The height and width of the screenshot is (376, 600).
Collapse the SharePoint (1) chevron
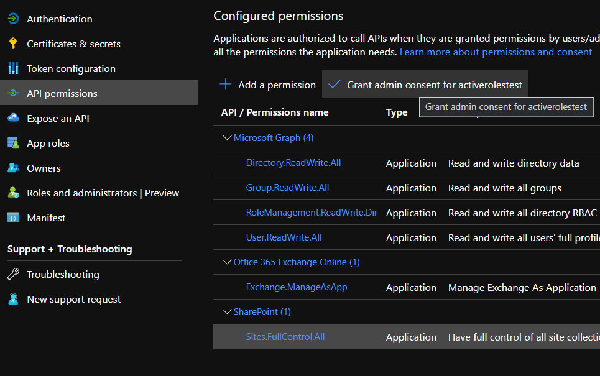[227, 312]
